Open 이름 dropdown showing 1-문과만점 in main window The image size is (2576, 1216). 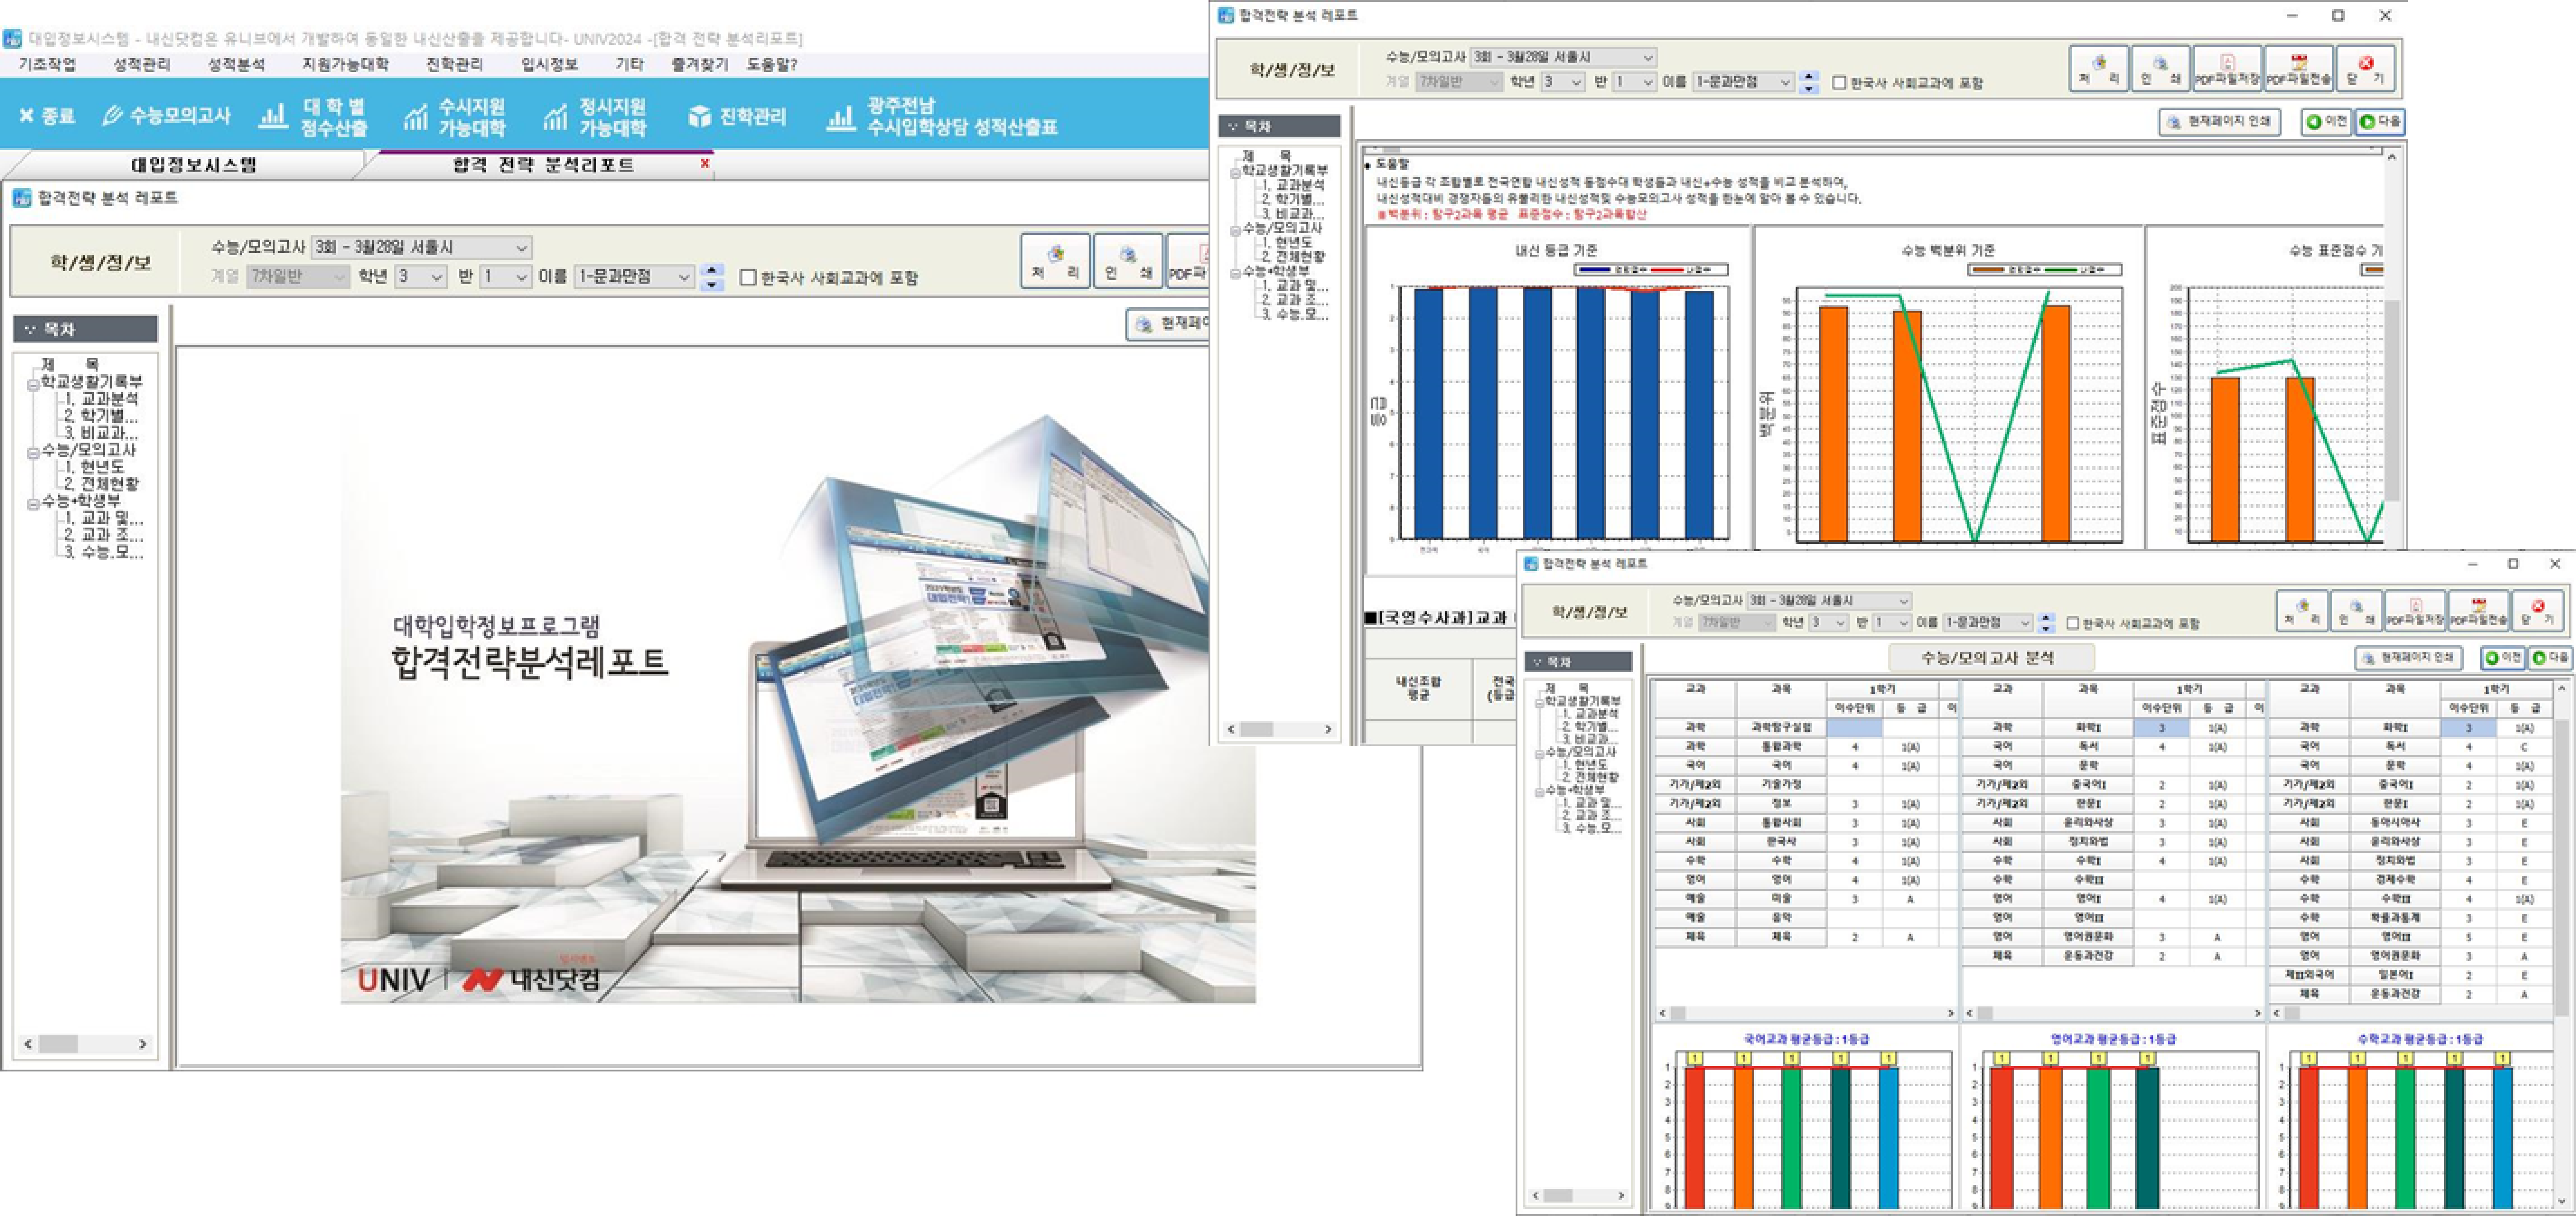[634, 276]
